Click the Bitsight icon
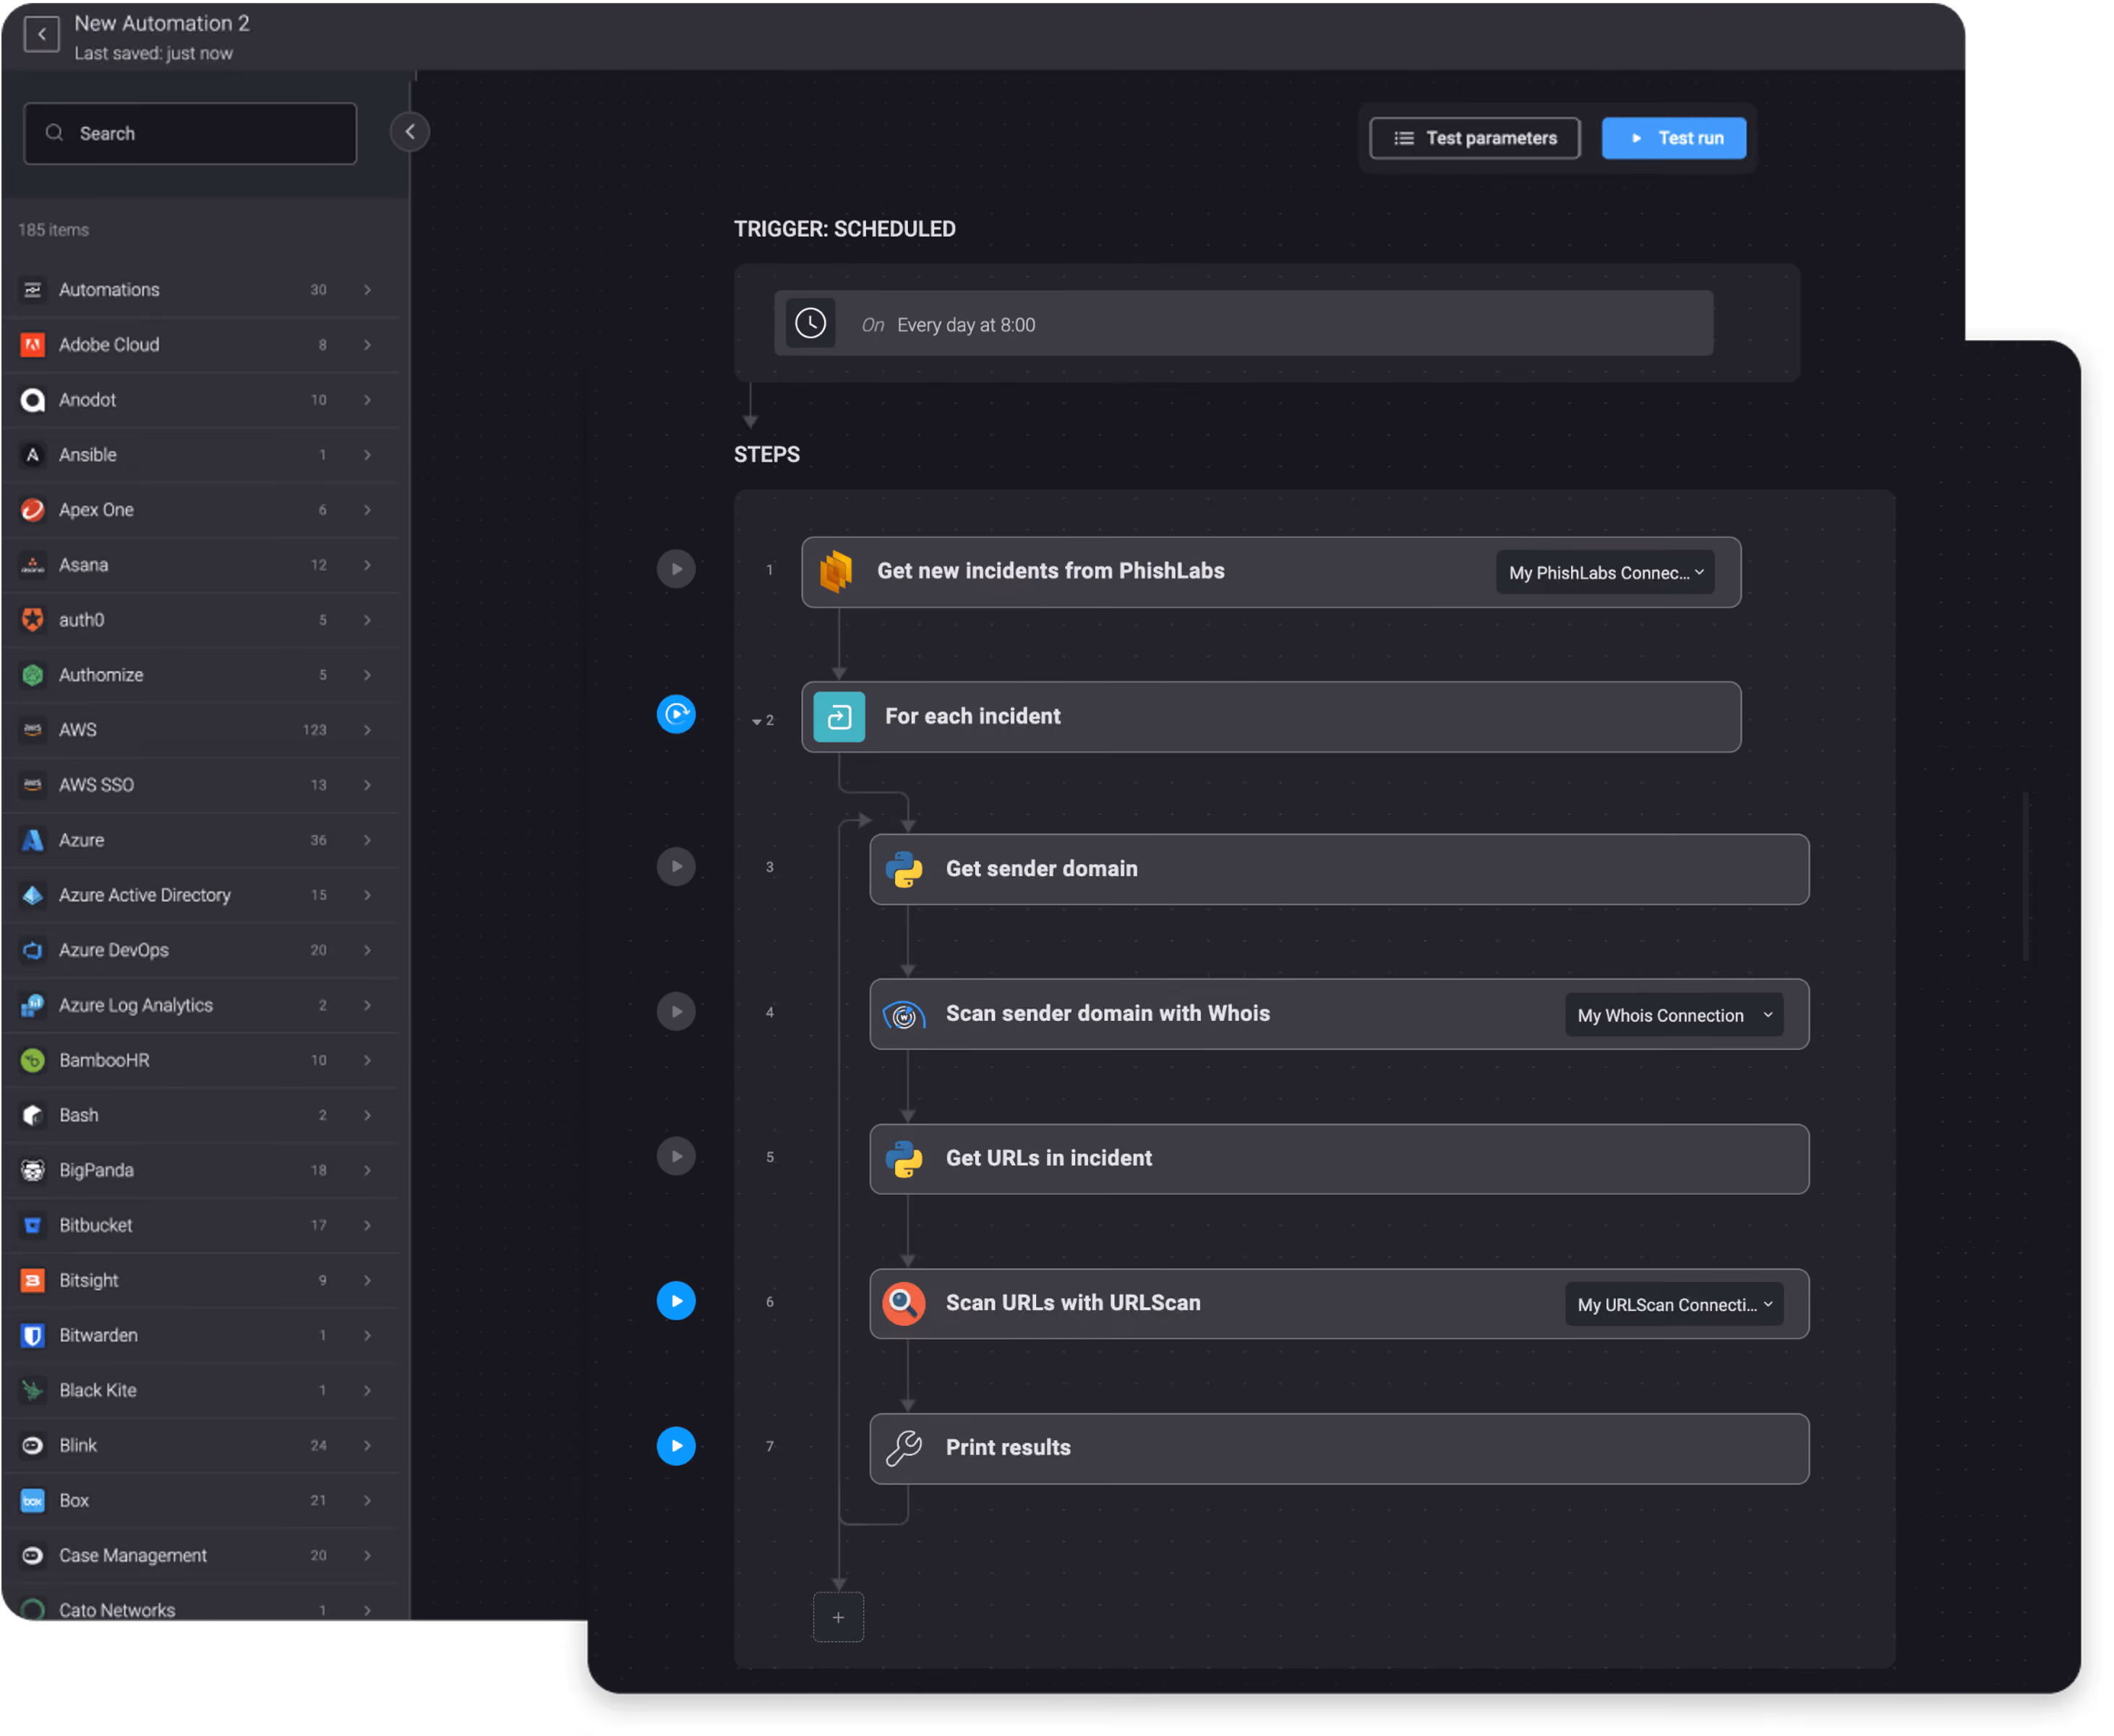This screenshot has height=1736, width=2114. (33, 1280)
